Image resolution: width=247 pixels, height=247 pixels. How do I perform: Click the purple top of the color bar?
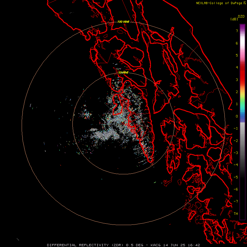point(242,26)
